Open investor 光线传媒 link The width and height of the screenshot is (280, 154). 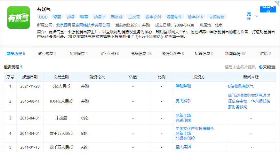click(x=183, y=120)
